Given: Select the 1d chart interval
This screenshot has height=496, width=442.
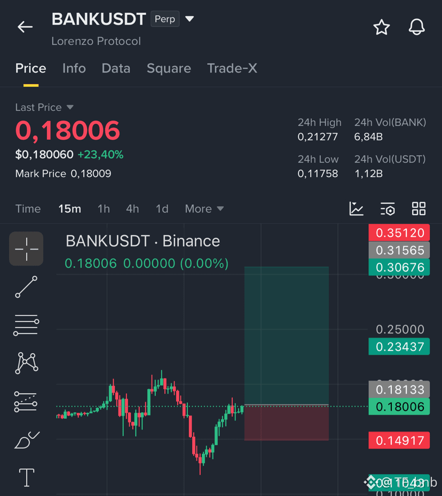Looking at the screenshot, I should 162,209.
